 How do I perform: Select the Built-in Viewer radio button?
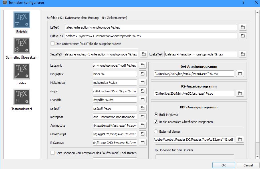[156, 114]
